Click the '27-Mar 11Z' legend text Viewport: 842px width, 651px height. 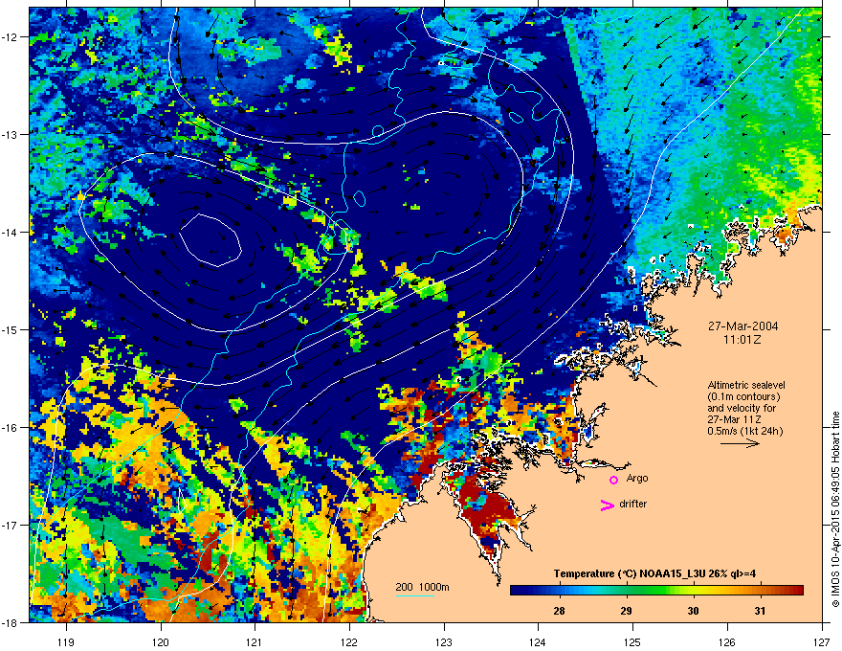coord(734,419)
